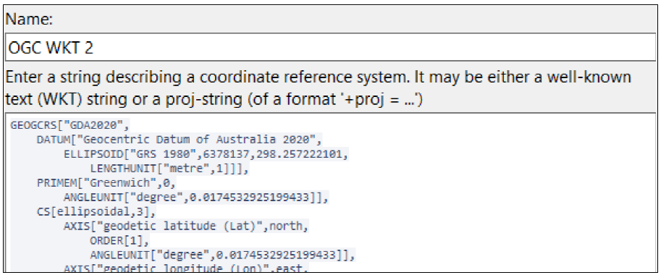Click the PRIMEM["Greenwich",0 line
Image resolution: width=661 pixels, height=275 pixels.
tap(106, 183)
